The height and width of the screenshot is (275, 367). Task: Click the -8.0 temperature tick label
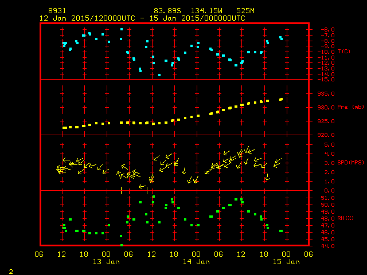click(327, 41)
